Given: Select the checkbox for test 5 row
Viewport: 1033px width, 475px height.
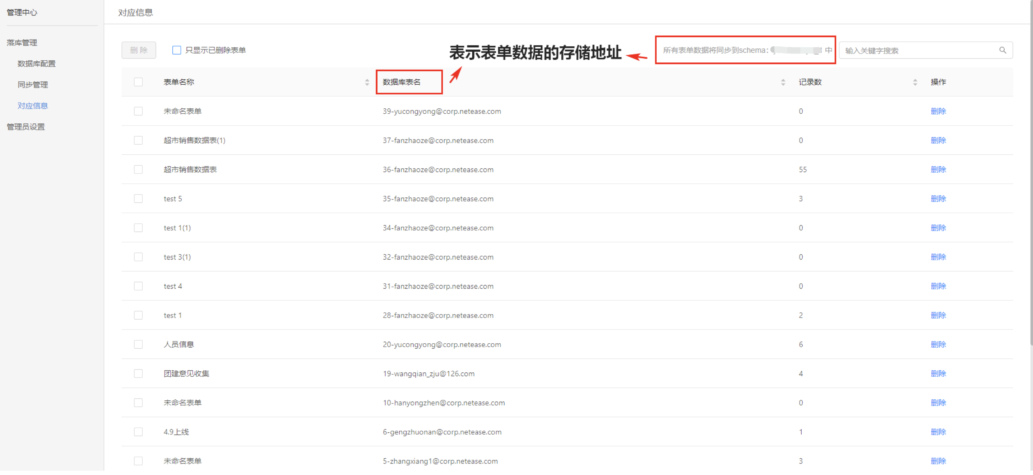Looking at the screenshot, I should [138, 199].
